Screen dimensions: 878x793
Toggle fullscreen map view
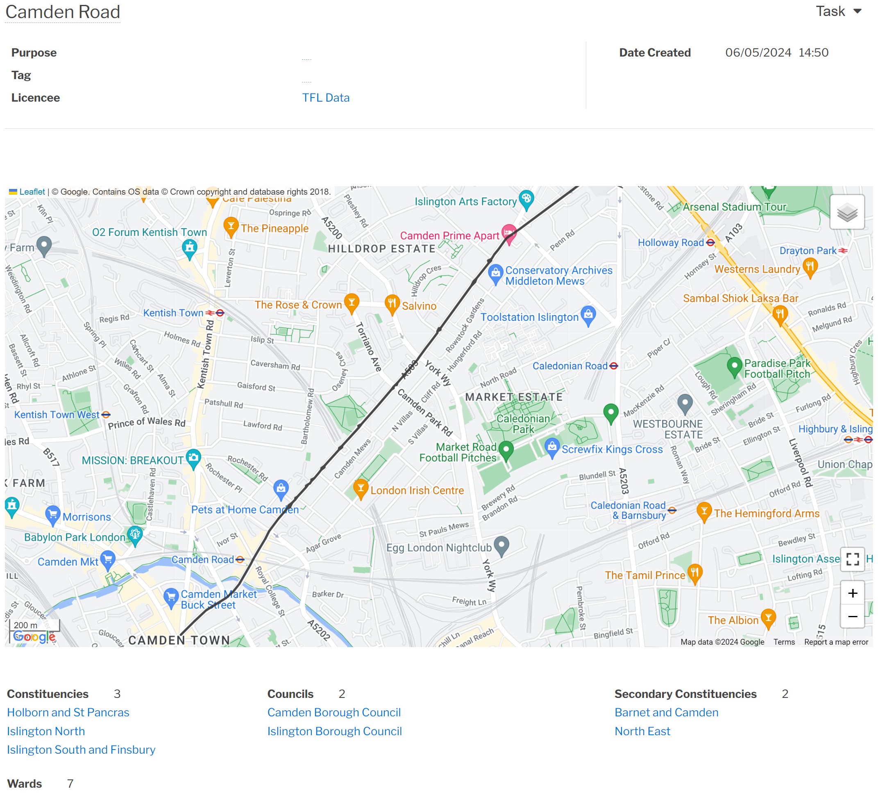coord(852,559)
